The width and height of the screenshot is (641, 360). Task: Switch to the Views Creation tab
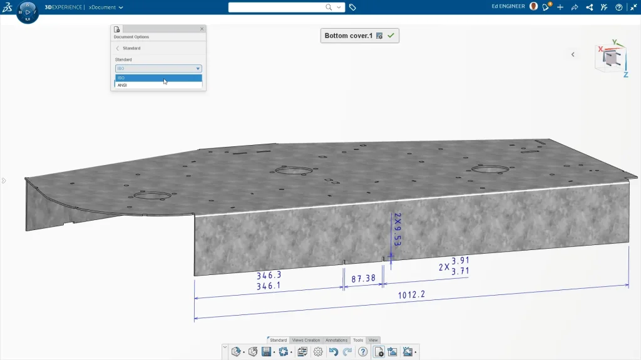pyautogui.click(x=306, y=340)
